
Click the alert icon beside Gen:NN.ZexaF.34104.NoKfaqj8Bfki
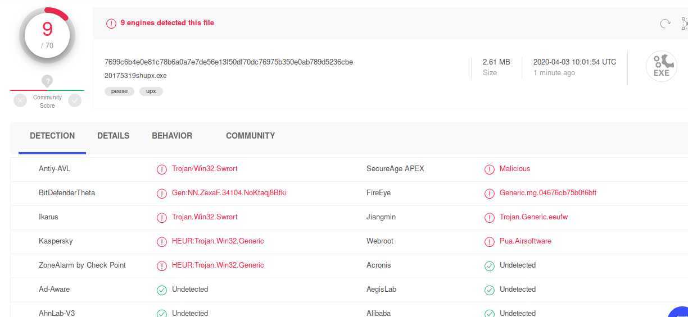point(162,193)
